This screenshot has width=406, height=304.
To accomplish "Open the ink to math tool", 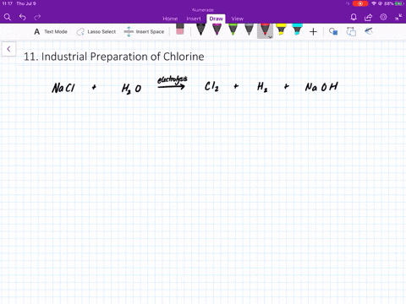I will coord(369,31).
